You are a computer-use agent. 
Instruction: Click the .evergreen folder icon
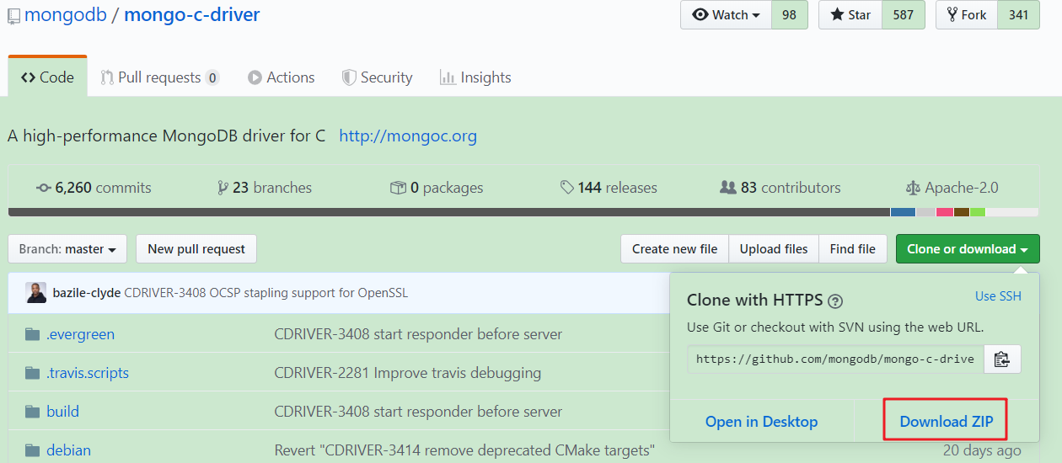pyautogui.click(x=32, y=334)
